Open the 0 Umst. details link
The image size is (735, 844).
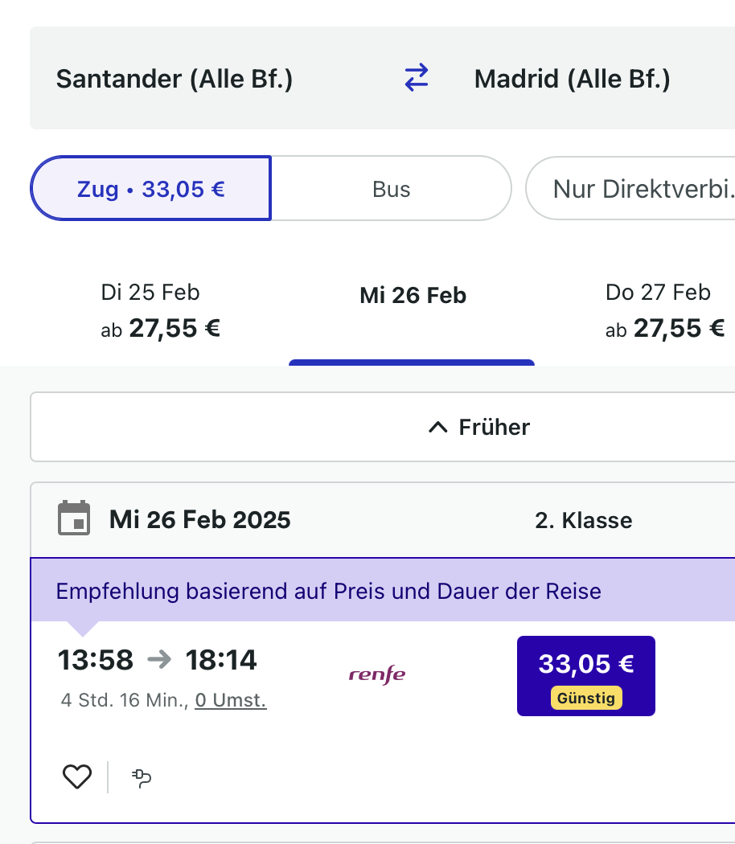pyautogui.click(x=231, y=700)
